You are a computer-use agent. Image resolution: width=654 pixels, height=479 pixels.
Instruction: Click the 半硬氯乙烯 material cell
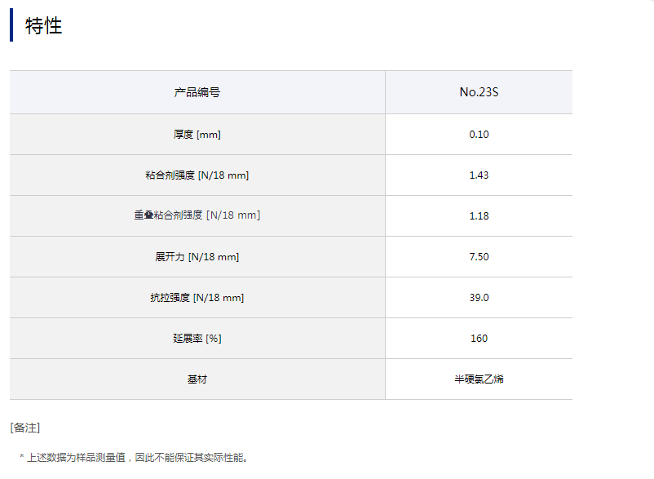click(x=479, y=379)
